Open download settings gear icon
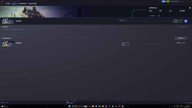 click(x=190, y=8)
